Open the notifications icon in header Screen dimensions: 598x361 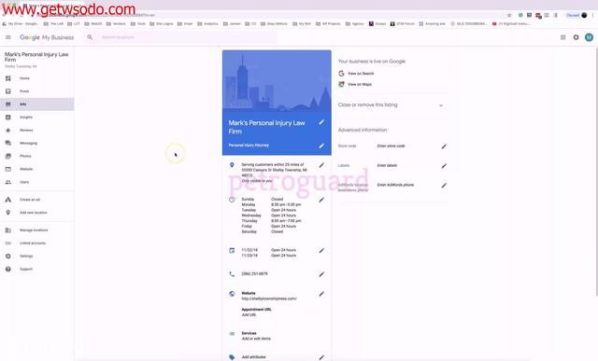(576, 37)
